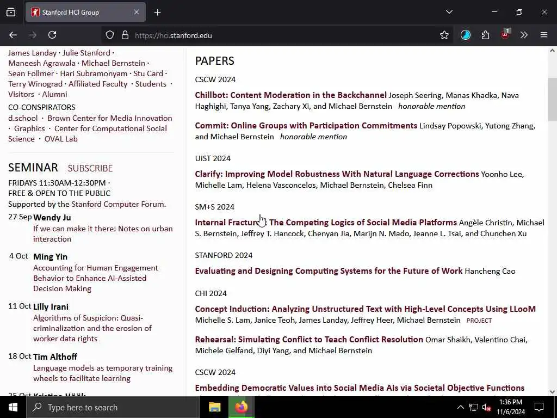Open Stu Card faculty link
Image resolution: width=557 pixels, height=418 pixels.
click(x=148, y=73)
